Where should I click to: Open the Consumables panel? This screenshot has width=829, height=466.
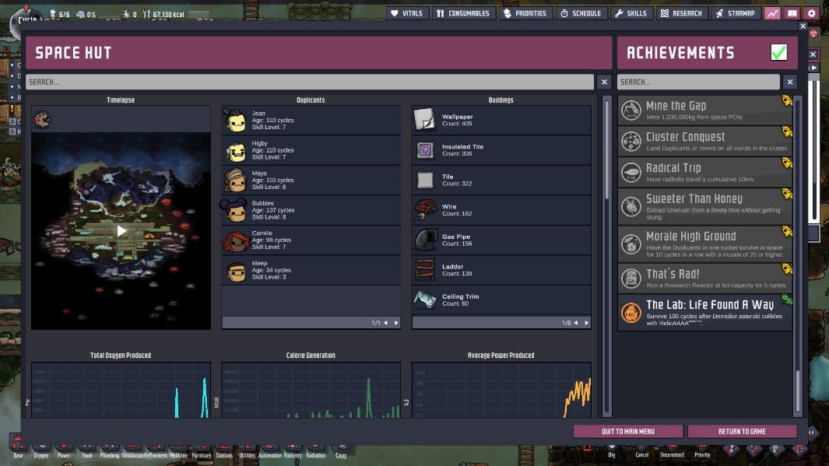(463, 13)
